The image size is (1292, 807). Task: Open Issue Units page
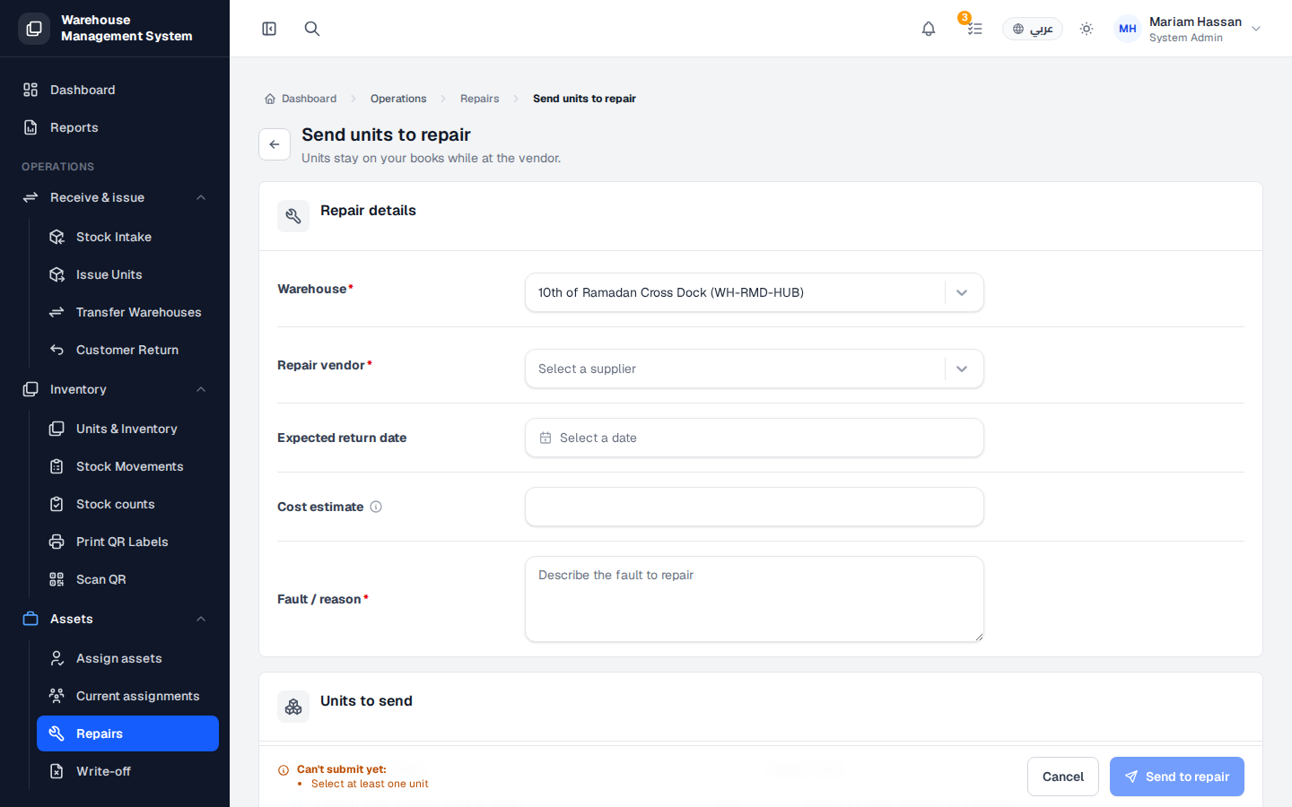(x=127, y=274)
